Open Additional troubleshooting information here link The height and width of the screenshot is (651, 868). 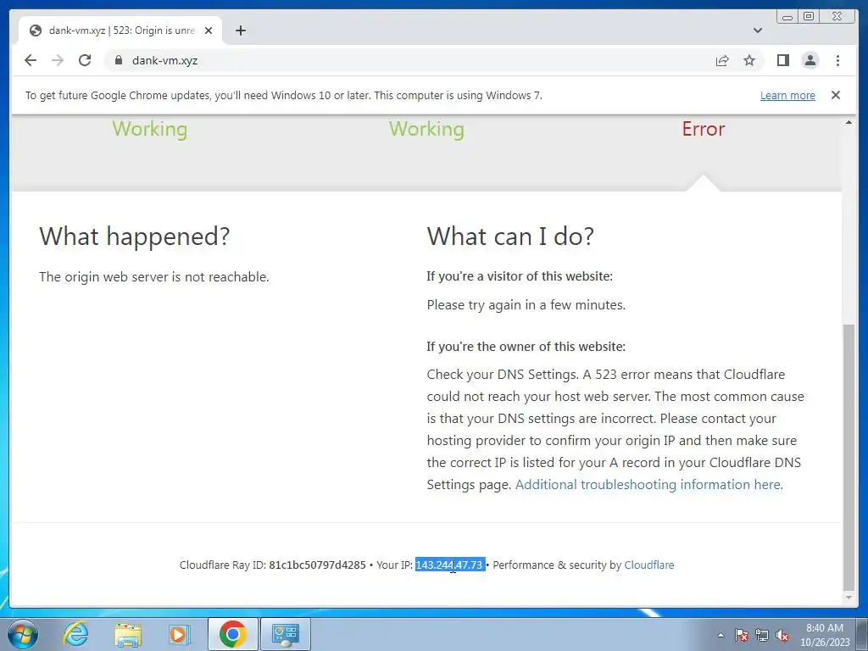coord(648,484)
